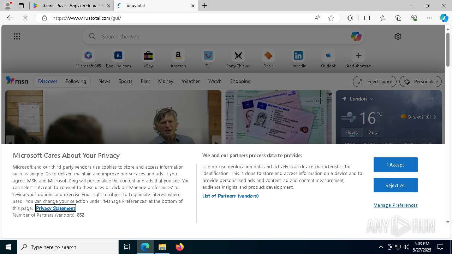
Task: Open Task View on taskbar
Action: [127, 247]
